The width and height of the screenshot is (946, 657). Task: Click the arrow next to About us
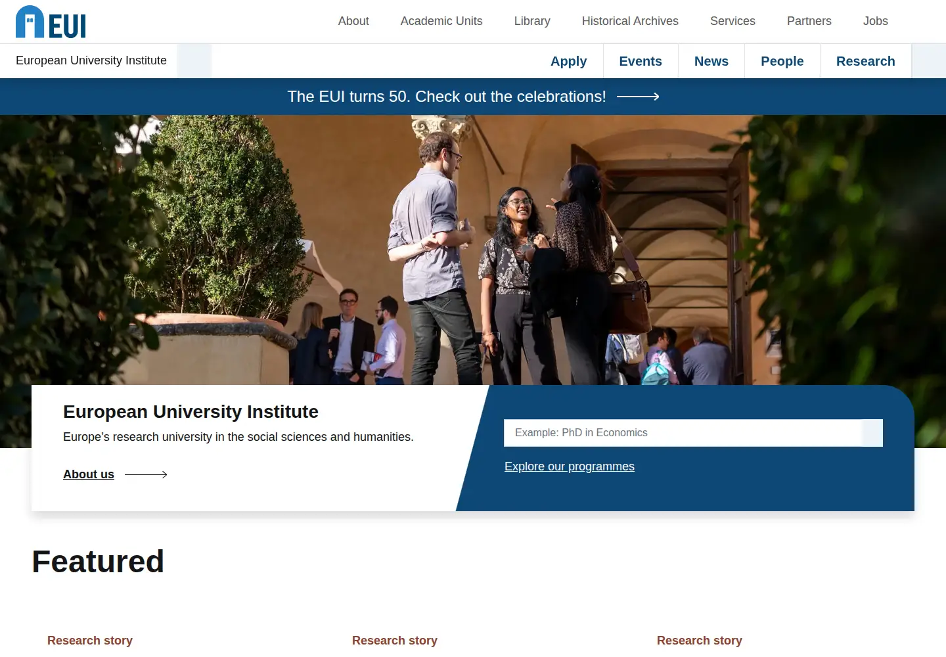146,474
